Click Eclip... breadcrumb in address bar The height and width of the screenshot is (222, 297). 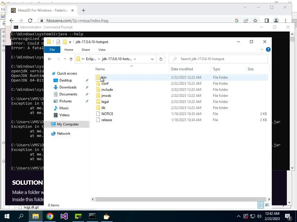coord(91,59)
